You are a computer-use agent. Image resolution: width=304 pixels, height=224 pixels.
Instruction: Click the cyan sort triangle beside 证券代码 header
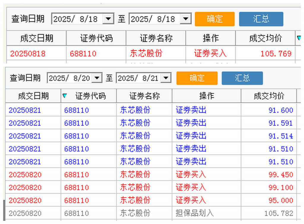(65, 96)
